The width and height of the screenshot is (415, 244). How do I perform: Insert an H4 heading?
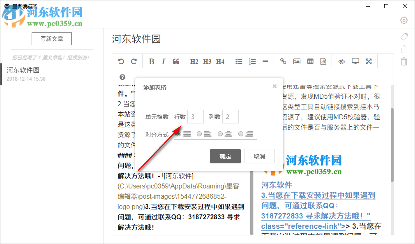click(220, 61)
